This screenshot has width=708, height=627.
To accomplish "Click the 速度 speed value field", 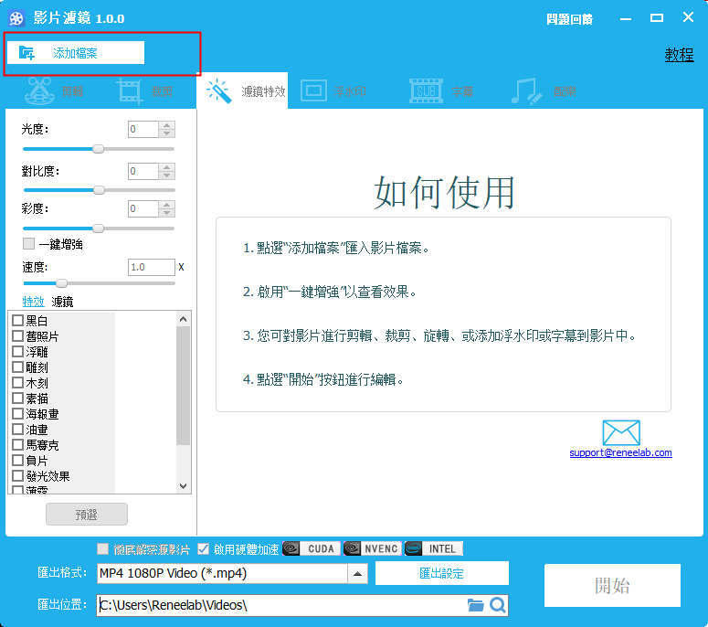I will 152,267.
